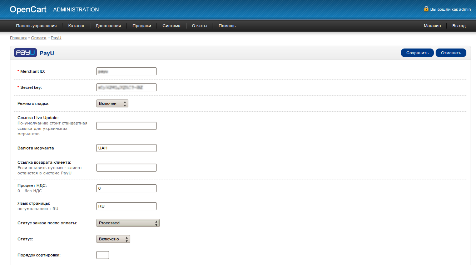Open the Отчеты menu
Image resolution: width=476 pixels, height=265 pixels.
pos(199,26)
